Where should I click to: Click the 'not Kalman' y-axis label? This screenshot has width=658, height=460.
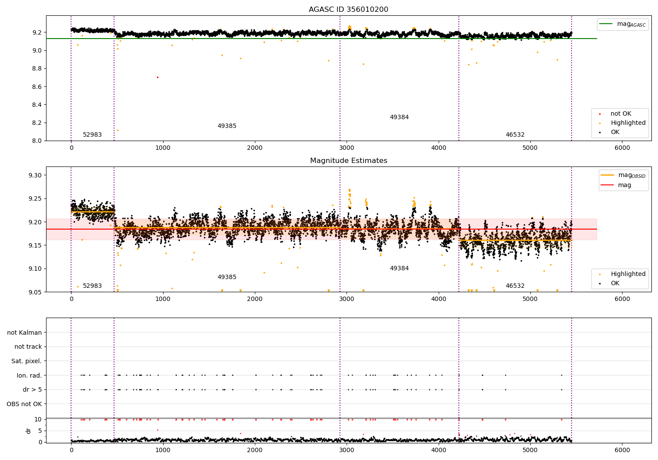(25, 333)
